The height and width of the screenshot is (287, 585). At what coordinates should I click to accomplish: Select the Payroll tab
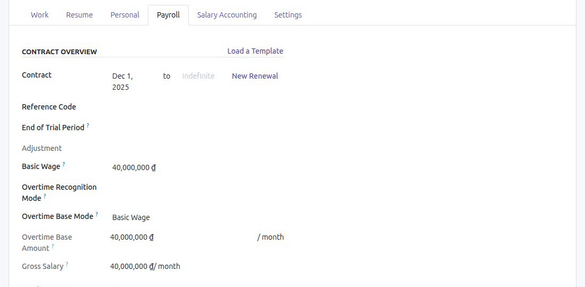point(168,15)
